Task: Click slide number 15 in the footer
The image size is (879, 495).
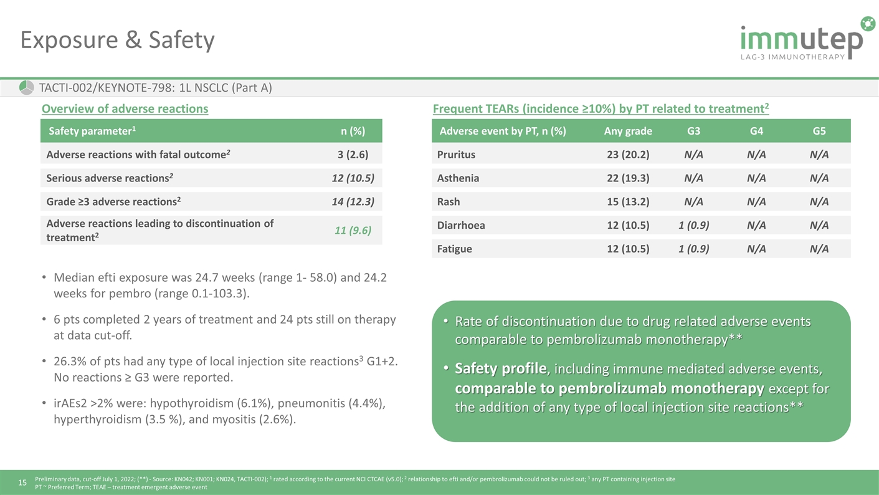Action: click(x=22, y=483)
